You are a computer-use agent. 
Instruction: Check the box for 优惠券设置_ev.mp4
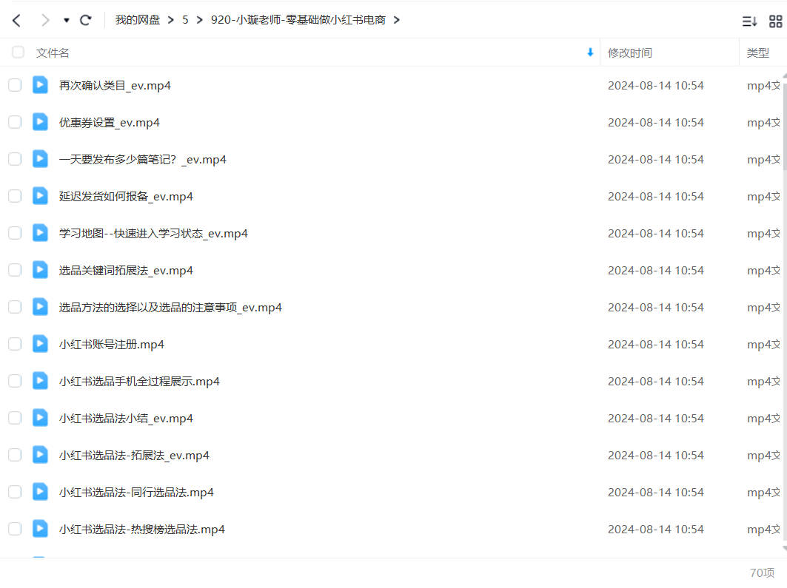click(x=15, y=122)
